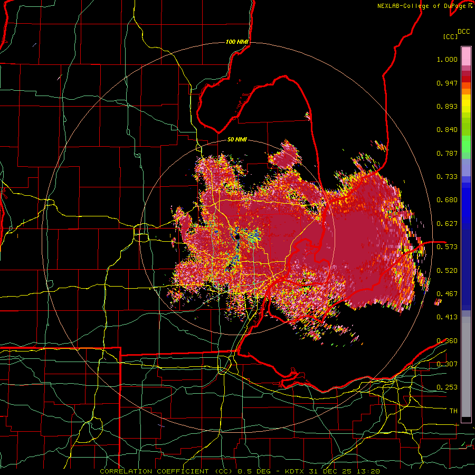Click the 0.520 legend value
Viewport: 475px width, 475px height.
447,271
